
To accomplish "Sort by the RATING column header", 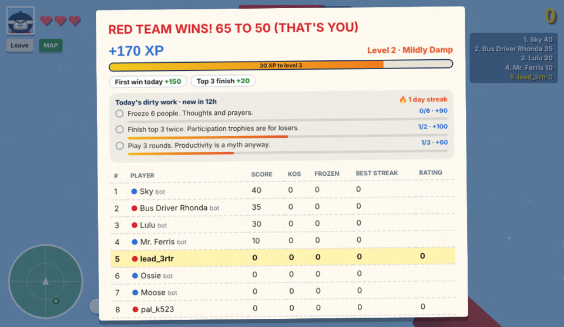I will tap(430, 173).
